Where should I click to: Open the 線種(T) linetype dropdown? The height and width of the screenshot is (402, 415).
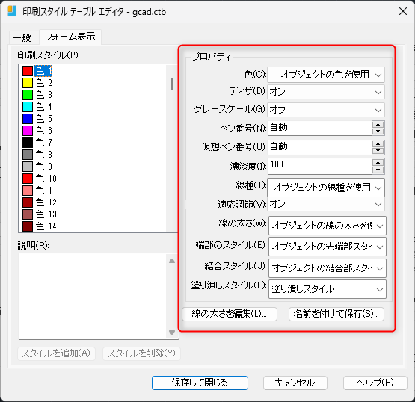(x=326, y=188)
